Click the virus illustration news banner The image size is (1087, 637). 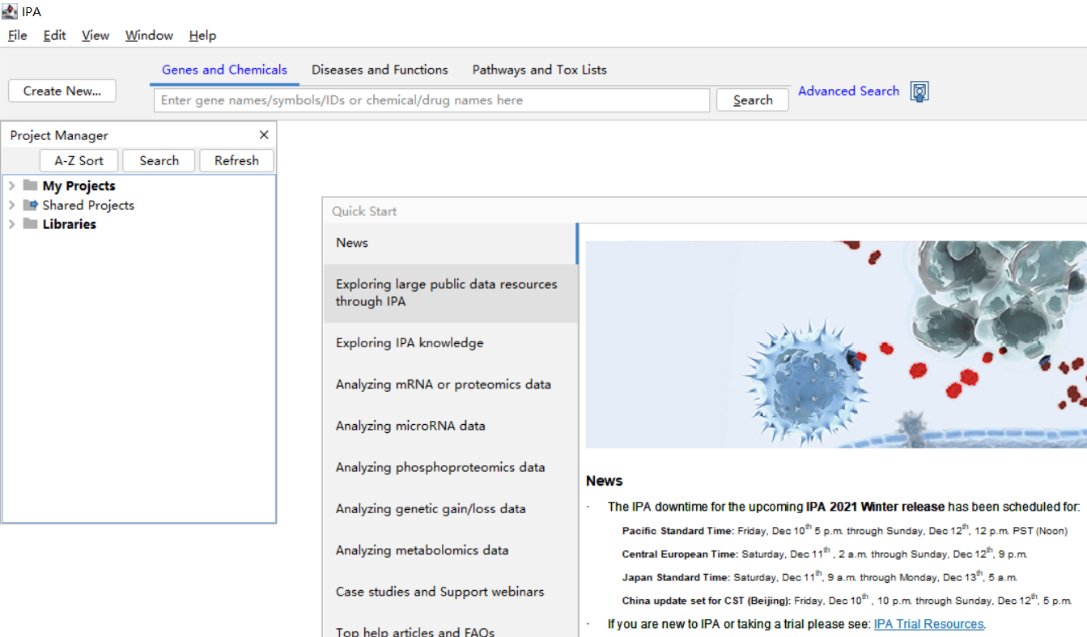[836, 344]
